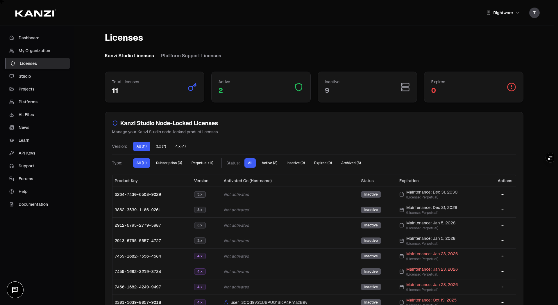Click the floating settings toggle on right edge
Image resolution: width=558 pixels, height=305 pixels.
[550, 158]
